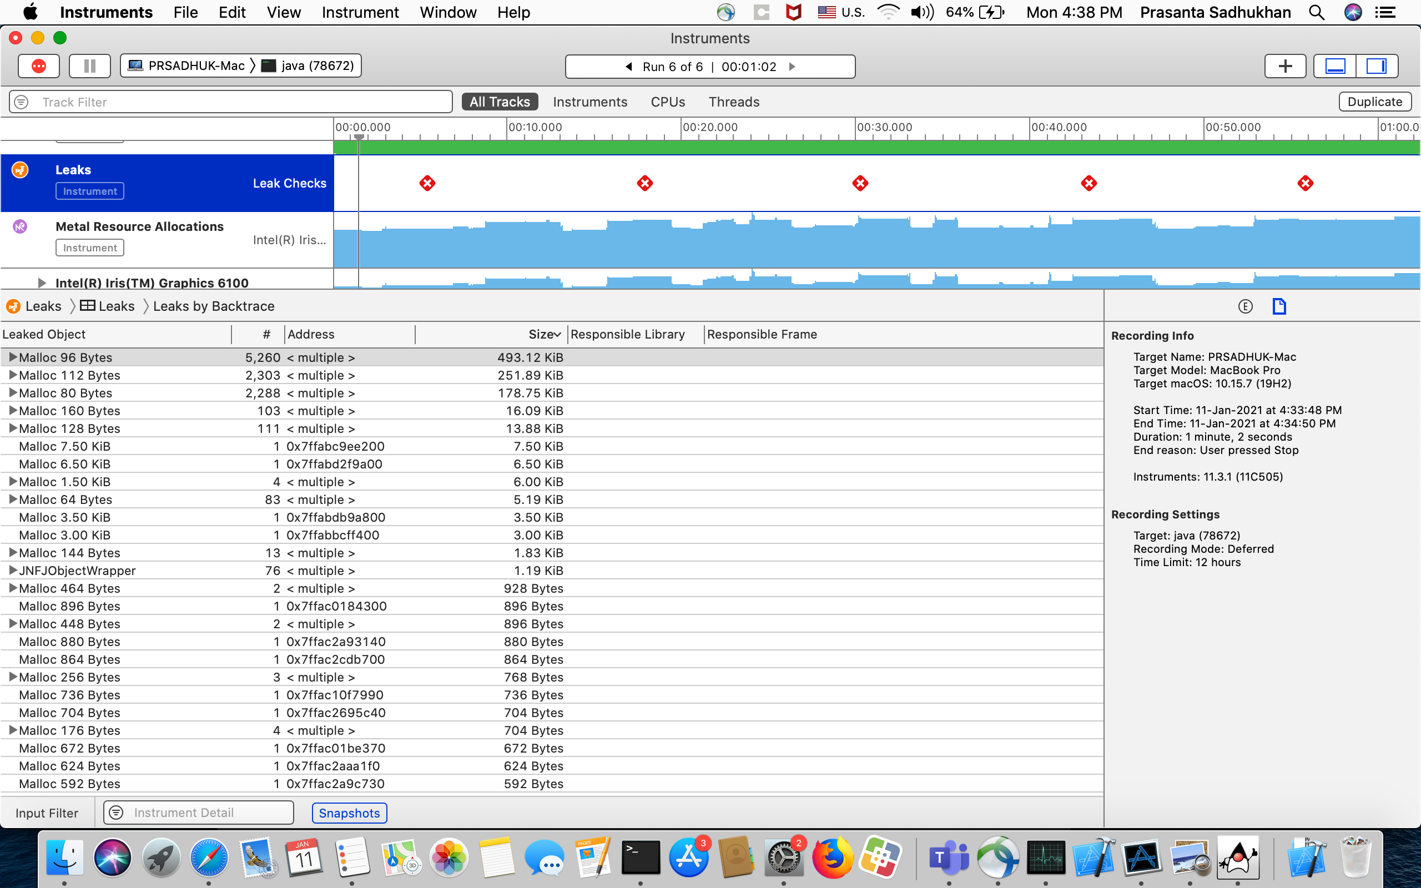Expand the JNFJObjectWrapper row
Viewport: 1421px width, 888px height.
[x=12, y=571]
